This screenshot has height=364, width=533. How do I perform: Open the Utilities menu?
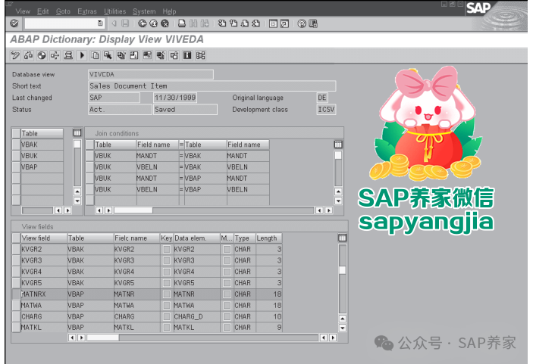(x=115, y=11)
